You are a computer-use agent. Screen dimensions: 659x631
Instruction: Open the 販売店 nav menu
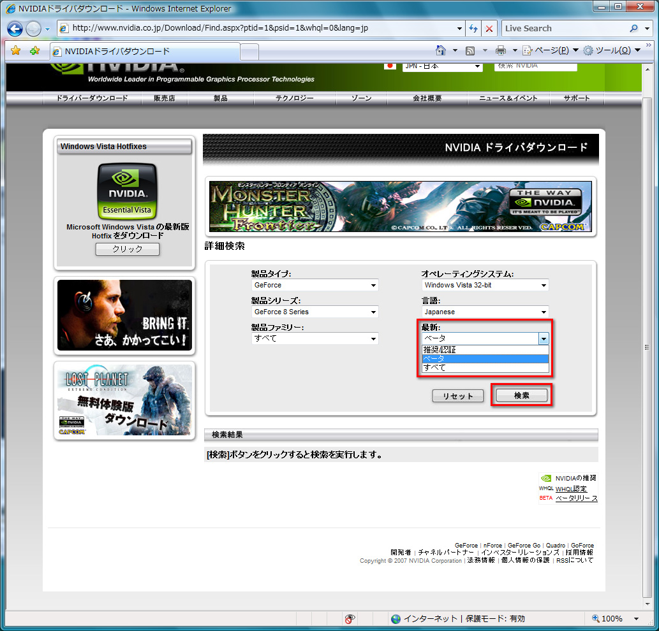[x=165, y=98]
